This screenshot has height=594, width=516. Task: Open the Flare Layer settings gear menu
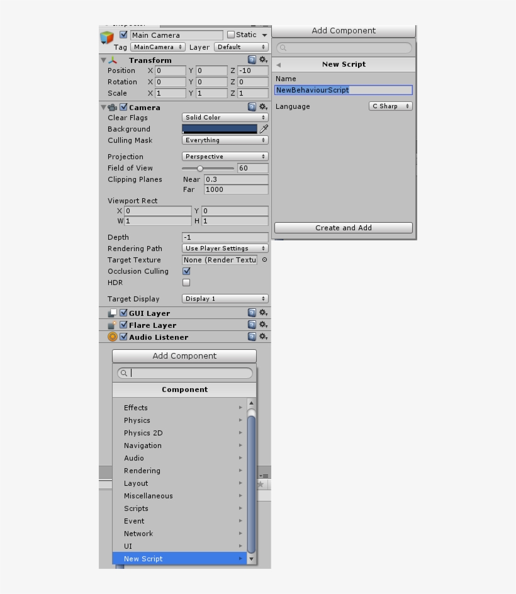[264, 325]
